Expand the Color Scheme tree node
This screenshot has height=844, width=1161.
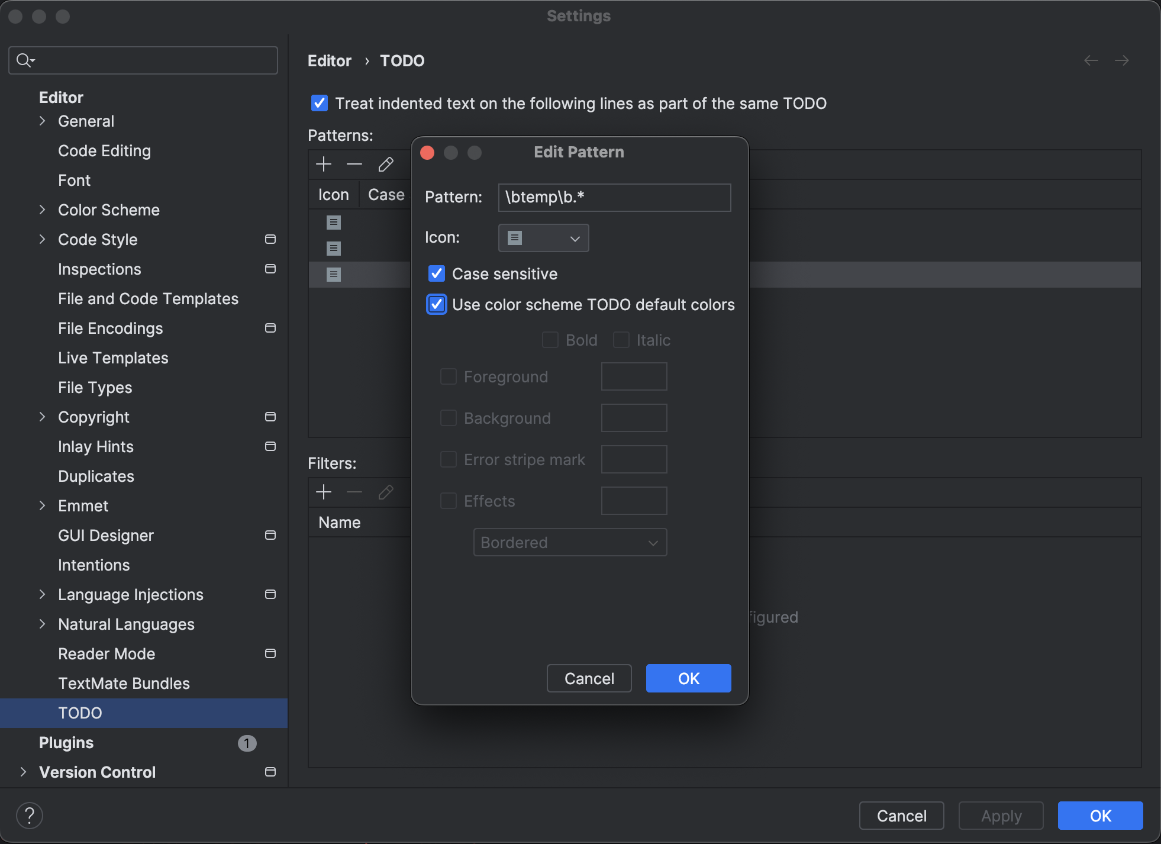pyautogui.click(x=42, y=210)
